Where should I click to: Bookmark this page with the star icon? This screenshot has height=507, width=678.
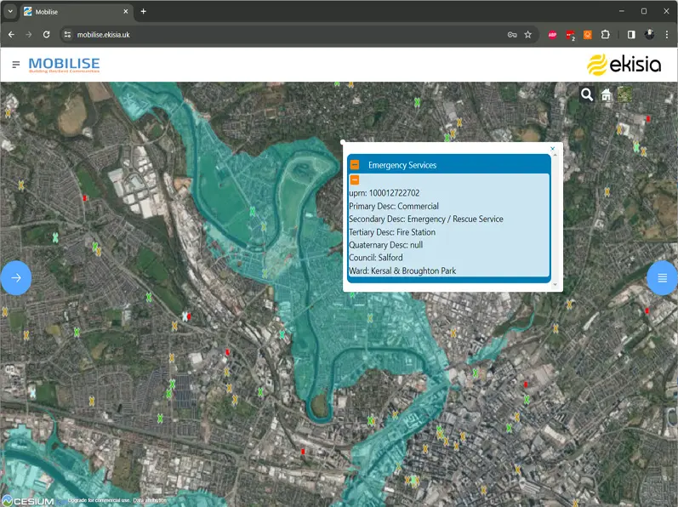coord(527,35)
